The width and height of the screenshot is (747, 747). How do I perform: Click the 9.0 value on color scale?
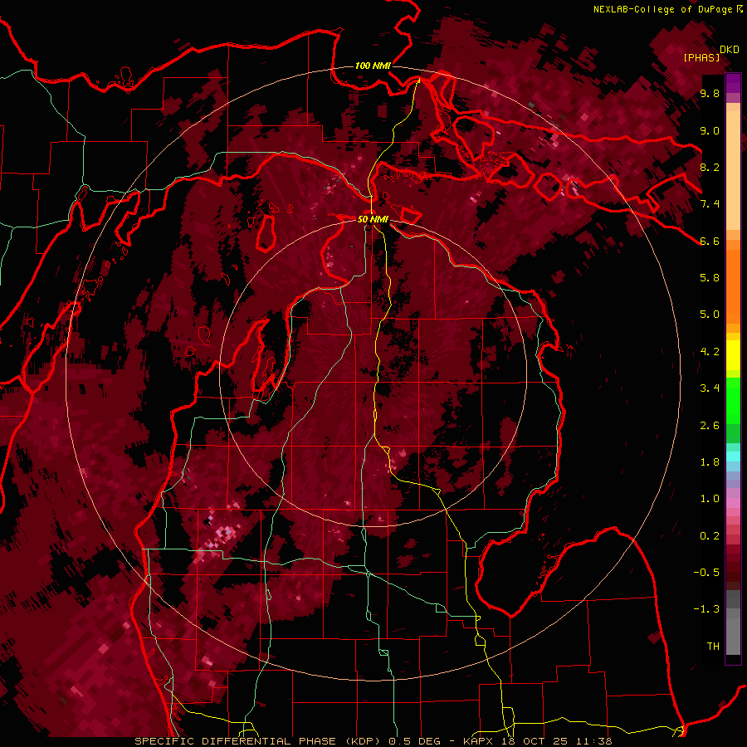710,130
